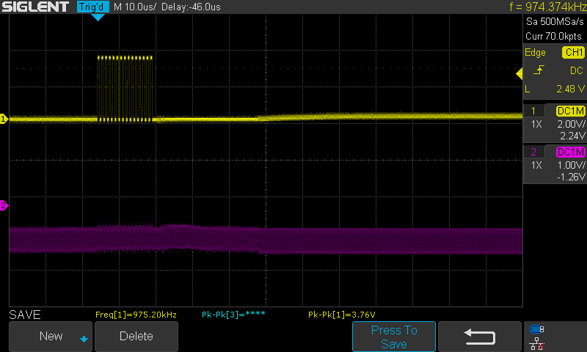Click channel 2 1.00V/ scale value

click(571, 165)
